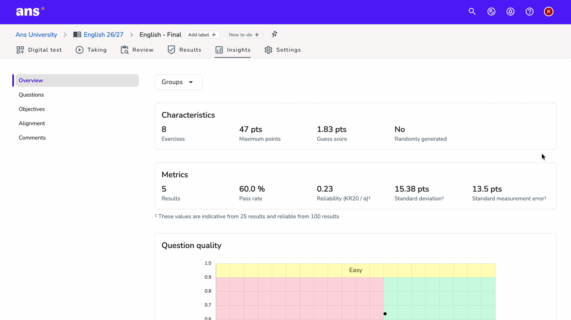Viewport: 571px width, 320px height.
Task: Open the search magnifier icon
Action: [472, 12]
